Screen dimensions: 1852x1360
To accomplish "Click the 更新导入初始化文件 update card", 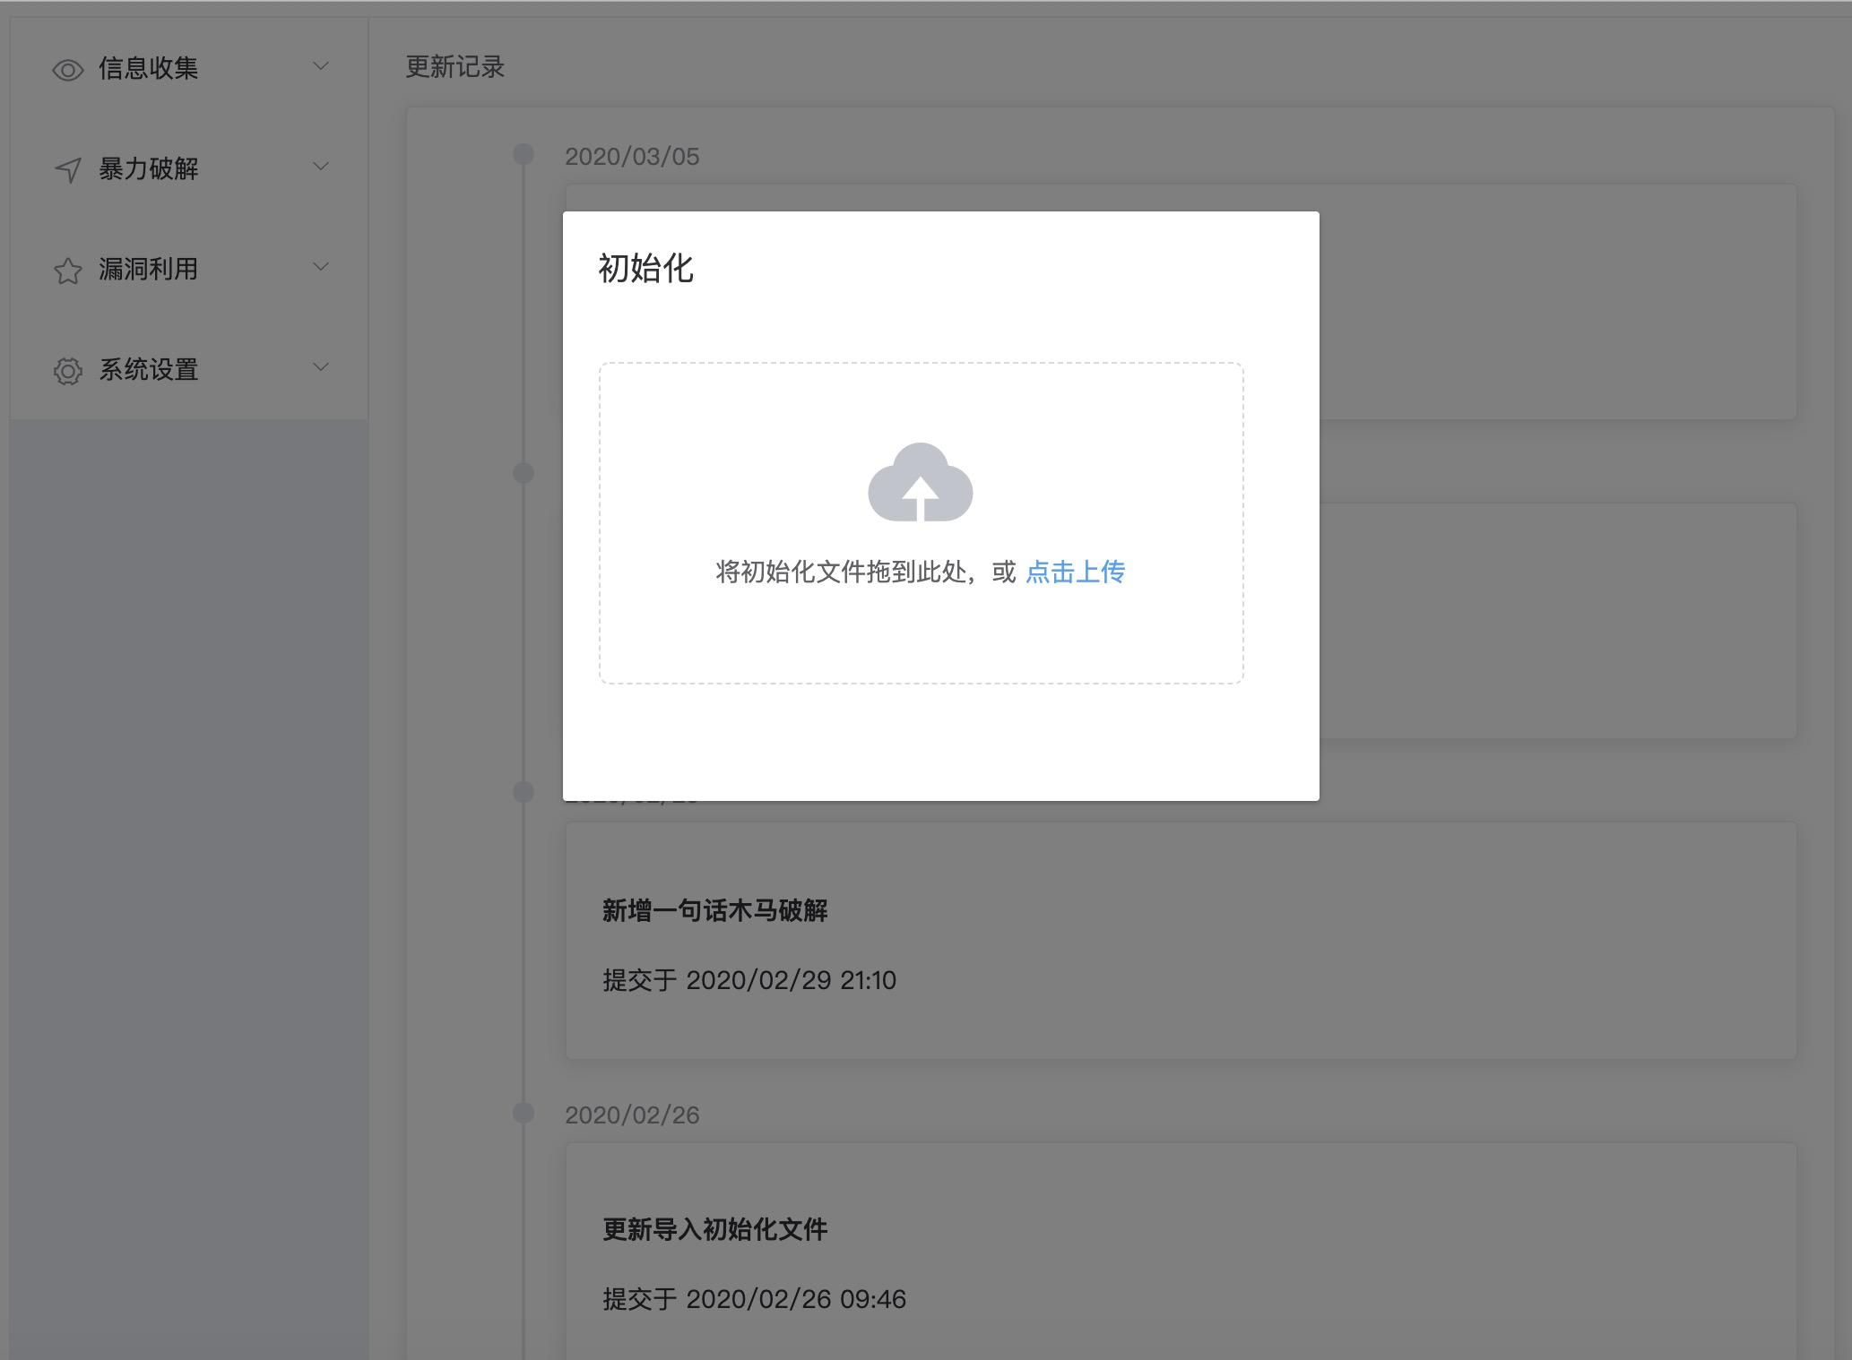I will point(1181,1254).
